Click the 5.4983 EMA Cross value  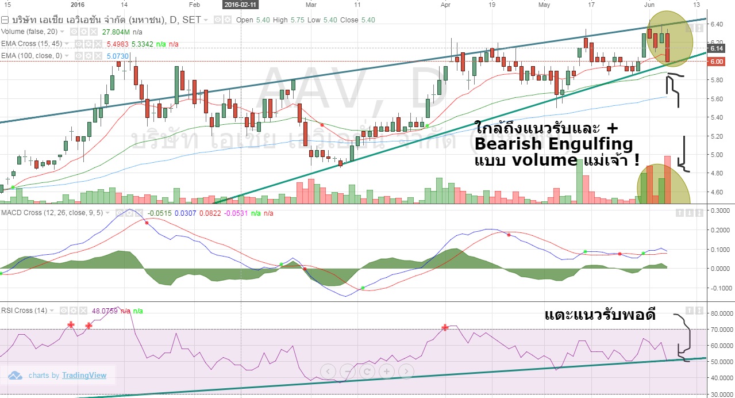[117, 44]
